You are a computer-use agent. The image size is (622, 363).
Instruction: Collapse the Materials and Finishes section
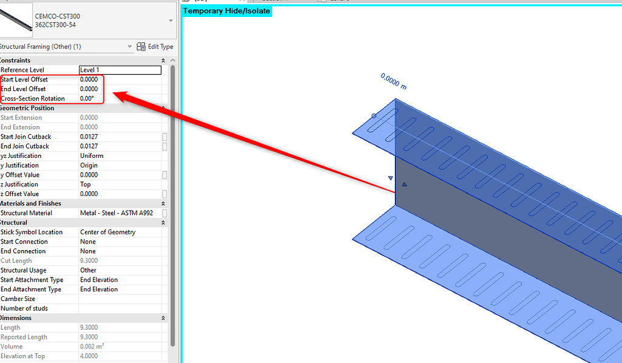pos(163,203)
